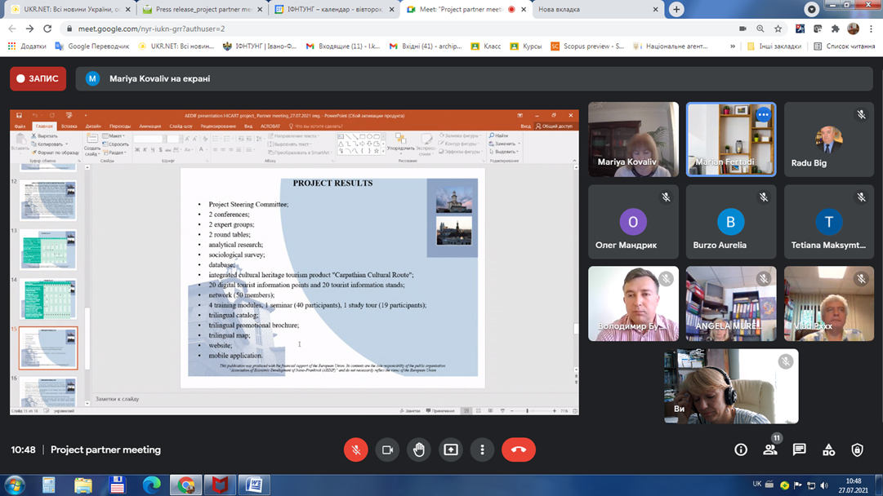Switch to the Нова вкладка tab
883x496 pixels.
pos(592,10)
